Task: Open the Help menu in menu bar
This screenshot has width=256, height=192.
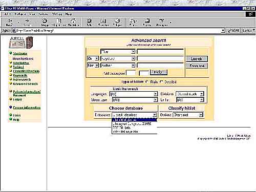Action: [69, 14]
